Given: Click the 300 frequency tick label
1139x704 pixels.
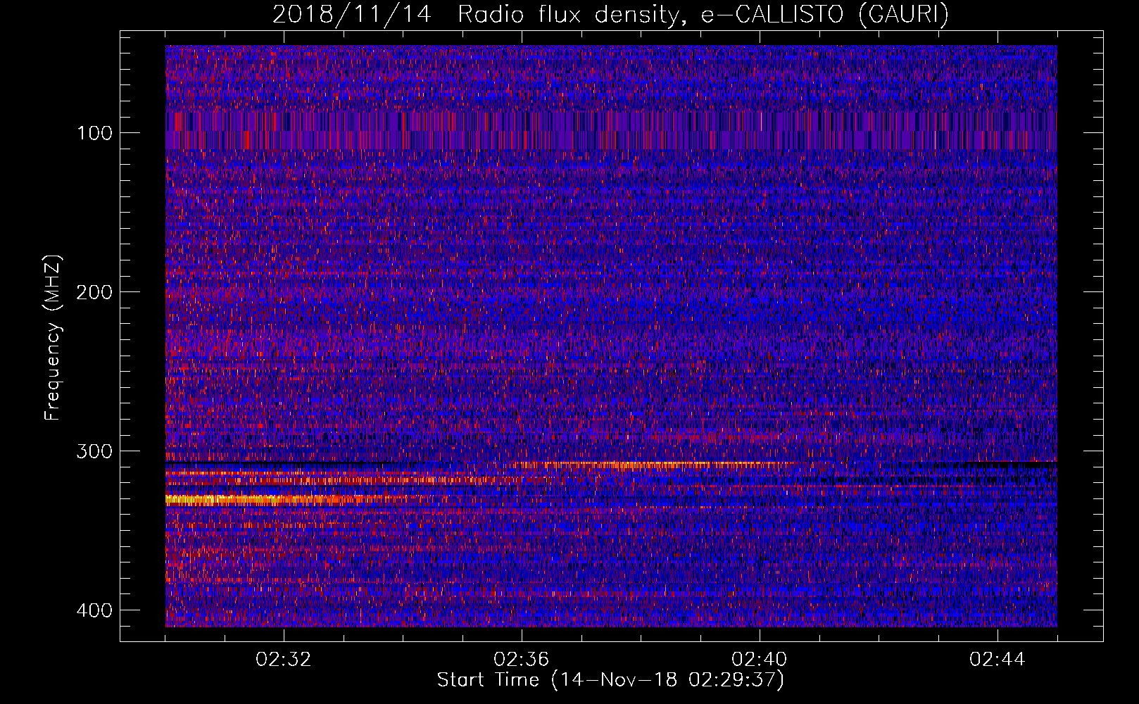Looking at the screenshot, I should click(x=94, y=451).
